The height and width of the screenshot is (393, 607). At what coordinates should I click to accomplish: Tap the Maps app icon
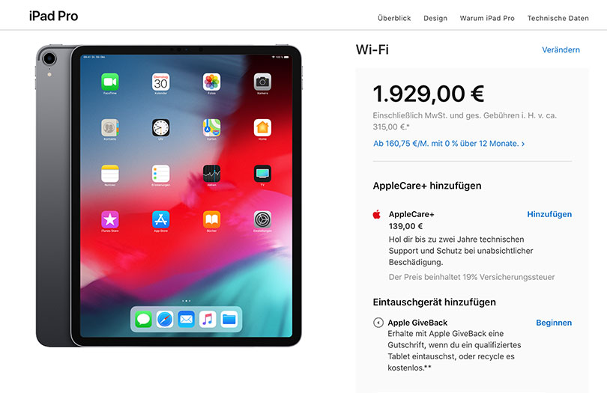pos(212,128)
